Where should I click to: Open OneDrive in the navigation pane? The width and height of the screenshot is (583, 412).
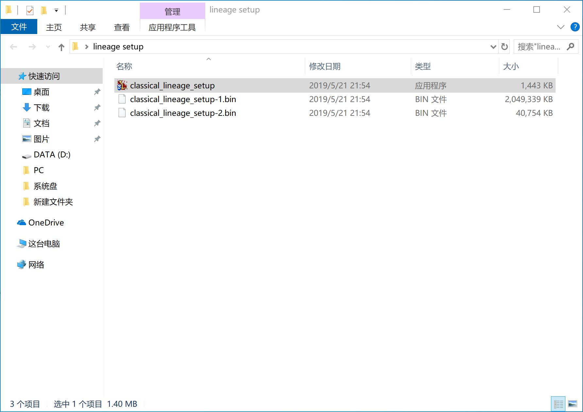pyautogui.click(x=46, y=223)
